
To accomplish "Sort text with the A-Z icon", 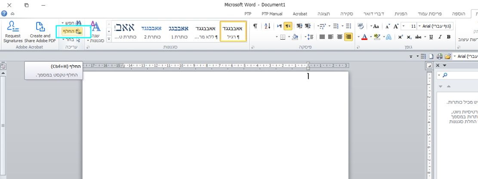I will [x=267, y=26].
